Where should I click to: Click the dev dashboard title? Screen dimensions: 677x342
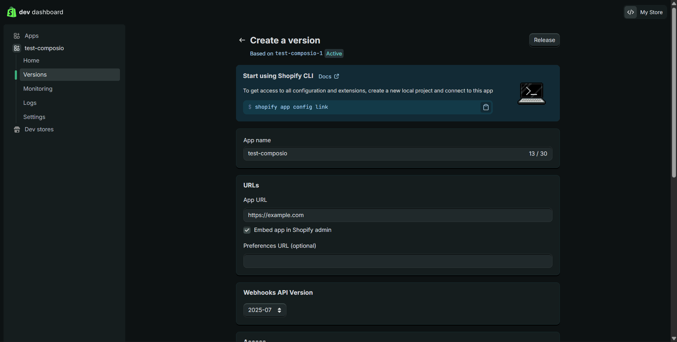(41, 12)
